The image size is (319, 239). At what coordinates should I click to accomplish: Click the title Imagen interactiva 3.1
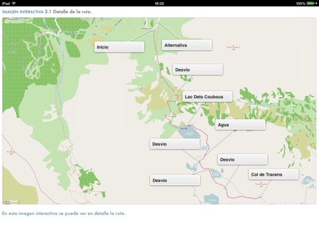[27, 12]
